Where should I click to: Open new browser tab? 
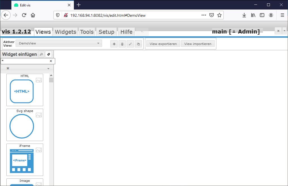(x=79, y=5)
